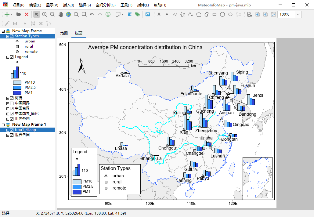Click the full extent globe icon
This screenshot has height=217, width=314.
click(x=68, y=14)
